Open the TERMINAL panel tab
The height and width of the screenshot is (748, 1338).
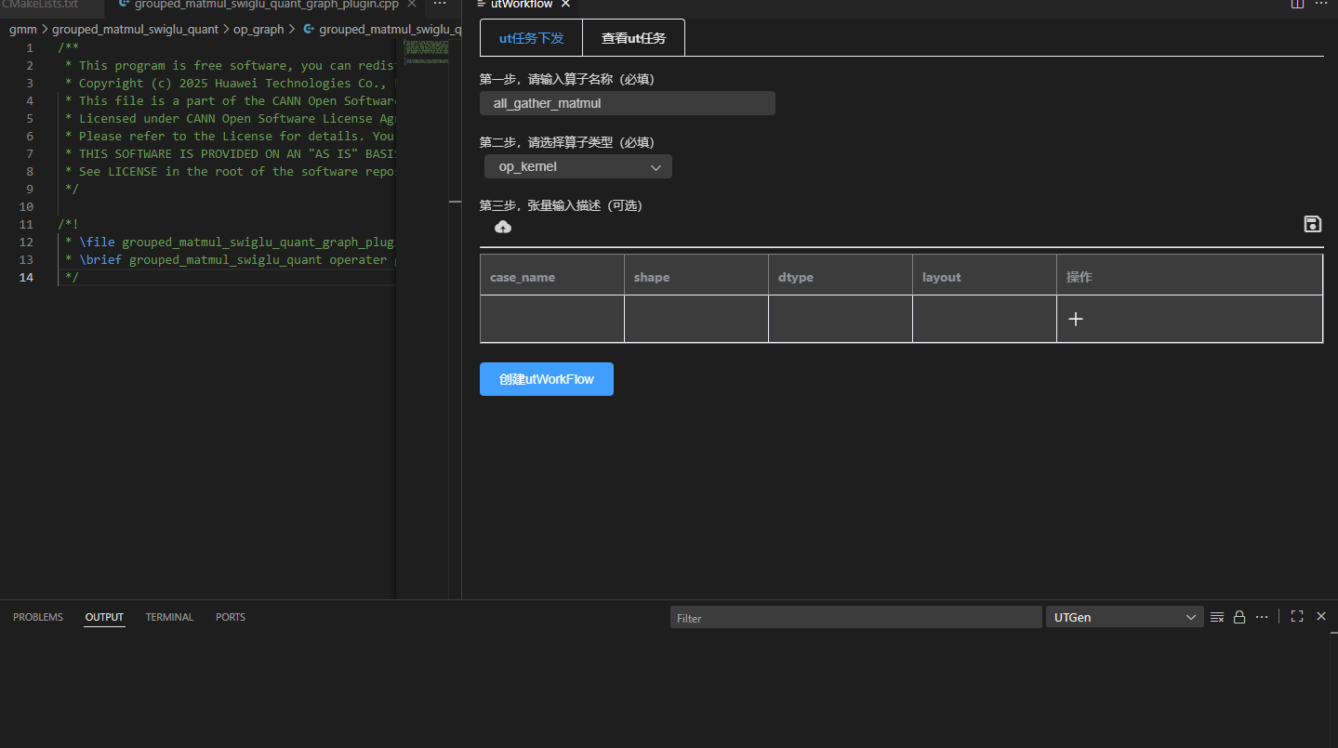pyautogui.click(x=169, y=617)
